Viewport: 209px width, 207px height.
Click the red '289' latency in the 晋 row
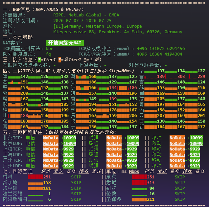click(x=201, y=77)
